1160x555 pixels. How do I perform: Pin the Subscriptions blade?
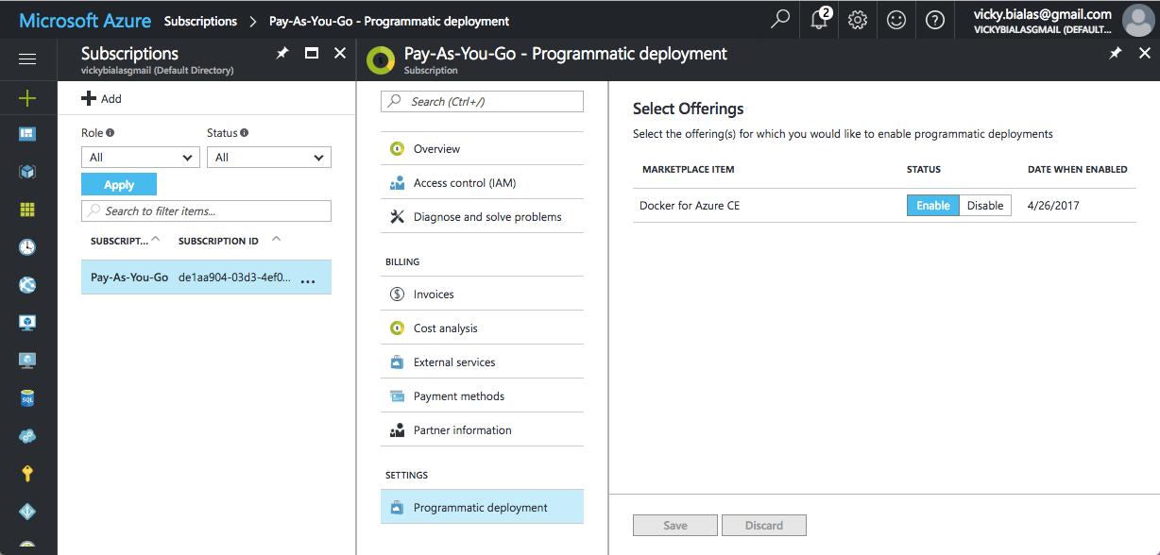pos(281,54)
